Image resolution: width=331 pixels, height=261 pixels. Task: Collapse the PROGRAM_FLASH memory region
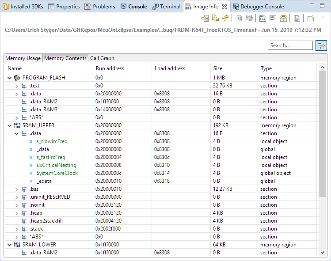click(9, 78)
